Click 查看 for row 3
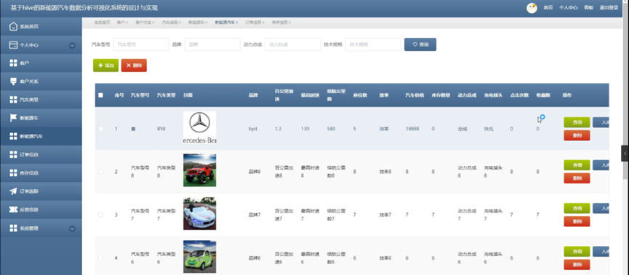629x275 pixels. tap(577, 208)
